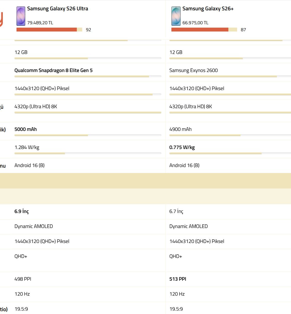291x314 pixels.
Task: Click S26 Ultra QHD+ value
Action: tap(21, 256)
